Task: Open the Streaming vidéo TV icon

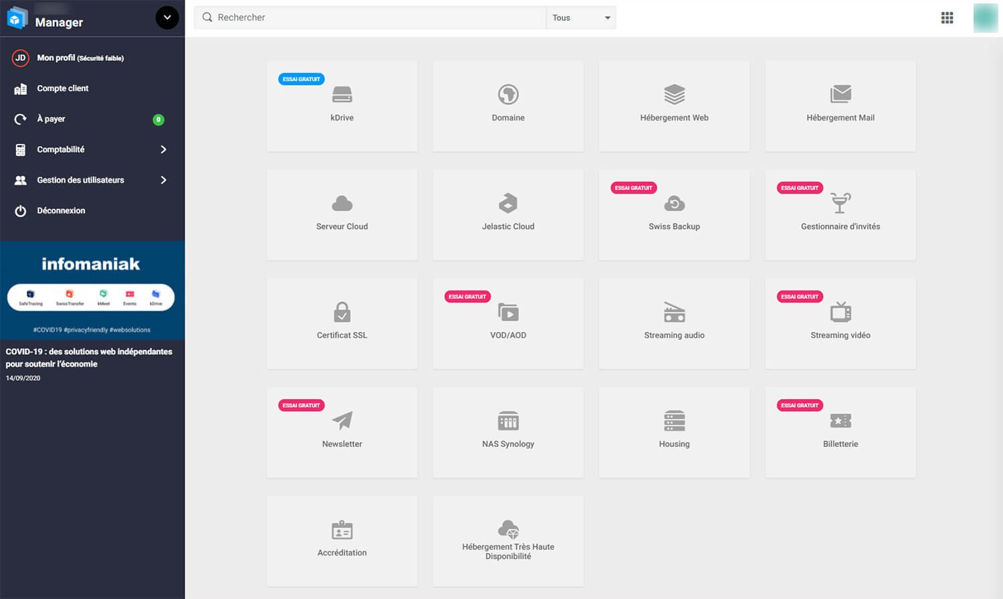Action: coord(841,312)
